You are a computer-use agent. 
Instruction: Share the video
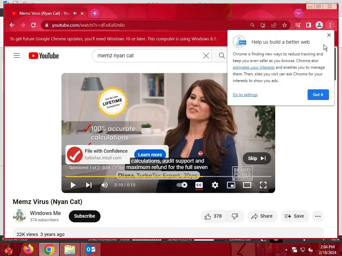click(262, 216)
